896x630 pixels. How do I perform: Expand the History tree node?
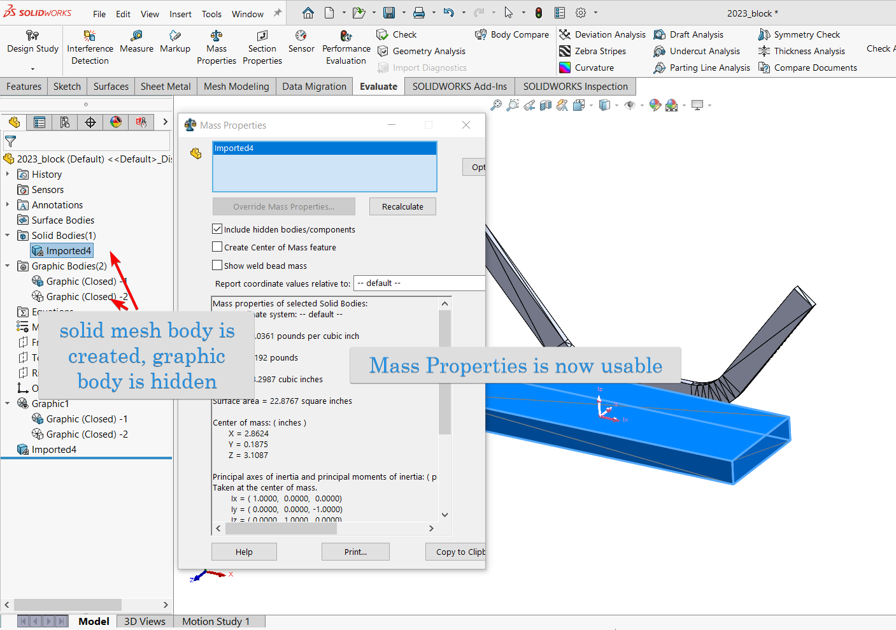[x=8, y=174]
